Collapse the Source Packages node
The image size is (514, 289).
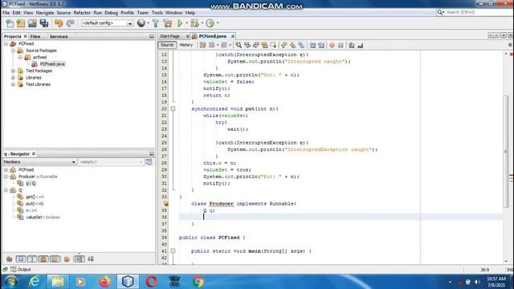(13, 51)
